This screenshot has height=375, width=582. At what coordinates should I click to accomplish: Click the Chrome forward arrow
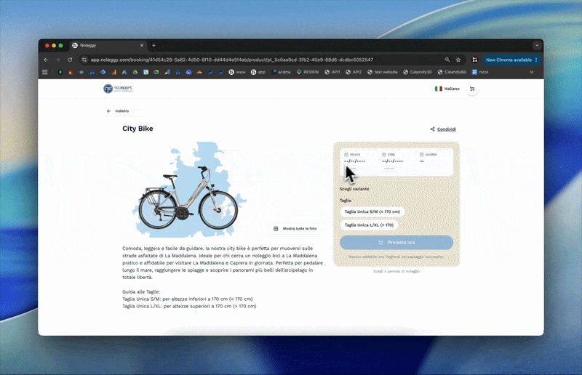coord(58,60)
